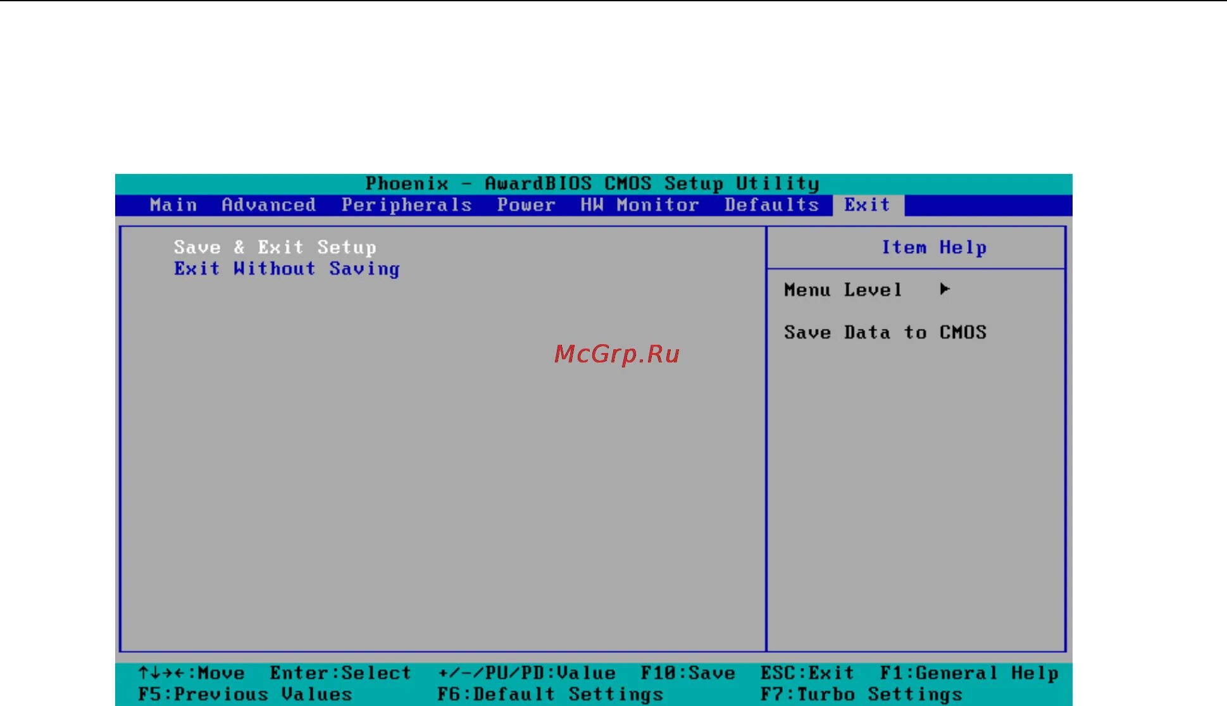Click the Enter:Select key hint
Image resolution: width=1227 pixels, height=706 pixels.
click(340, 673)
